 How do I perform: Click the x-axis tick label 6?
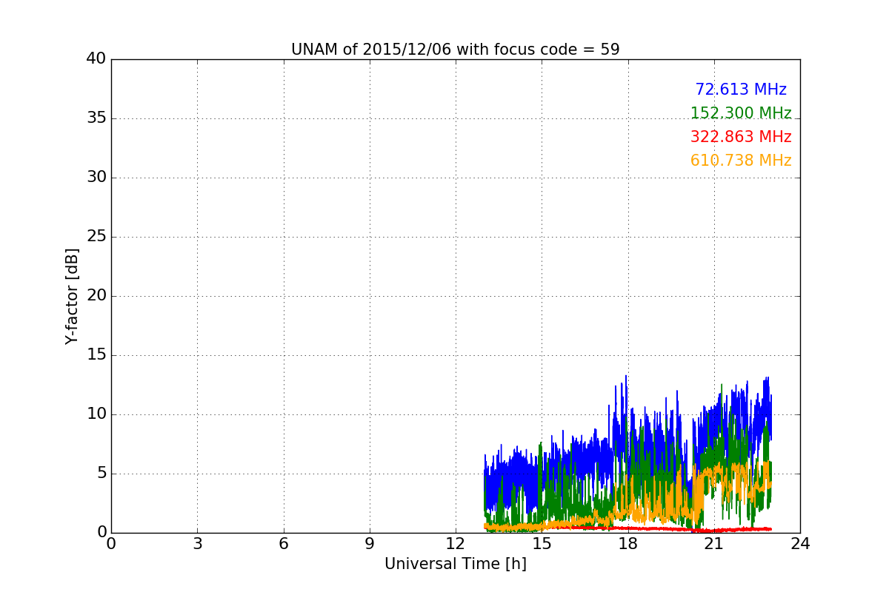284,544
